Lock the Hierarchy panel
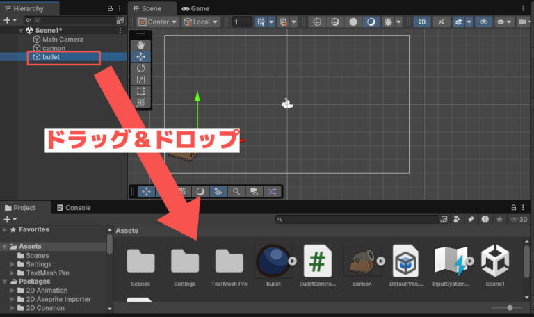Viewport: 534px width, 317px height. click(x=110, y=8)
